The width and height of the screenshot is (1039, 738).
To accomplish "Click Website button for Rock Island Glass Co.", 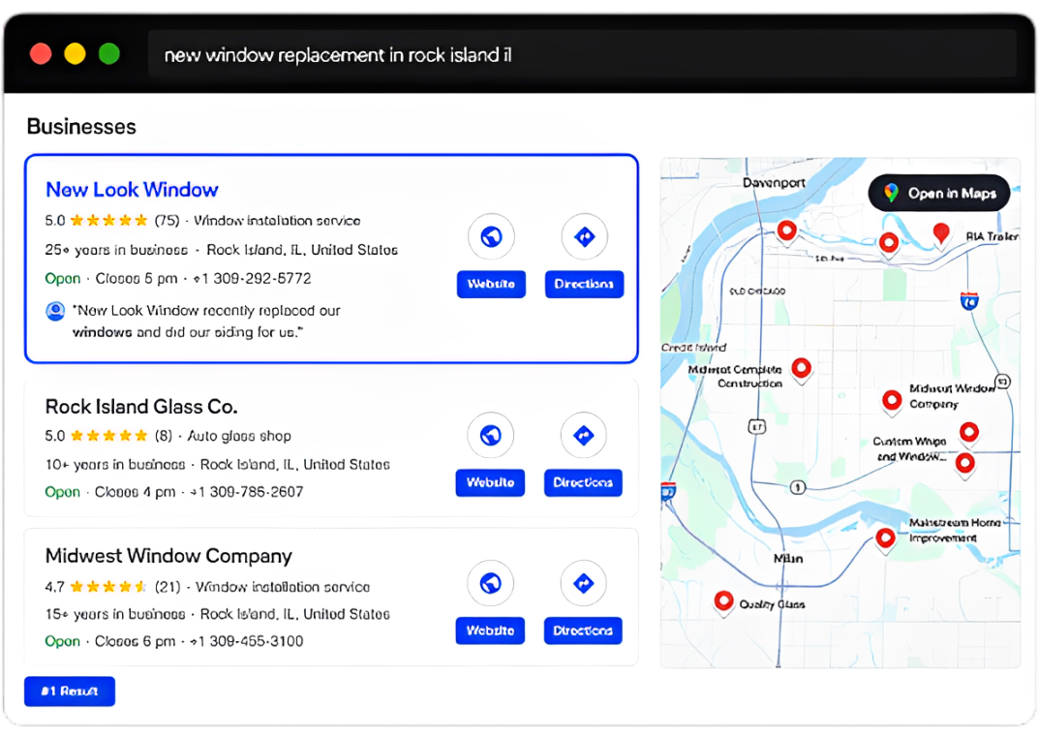I will 490,483.
